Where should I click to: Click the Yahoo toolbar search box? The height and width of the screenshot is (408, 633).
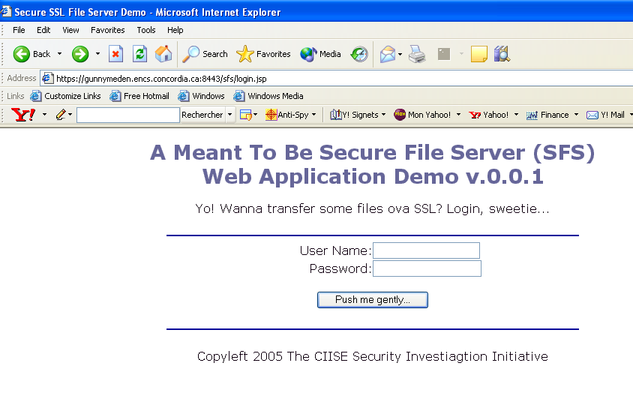[128, 115]
